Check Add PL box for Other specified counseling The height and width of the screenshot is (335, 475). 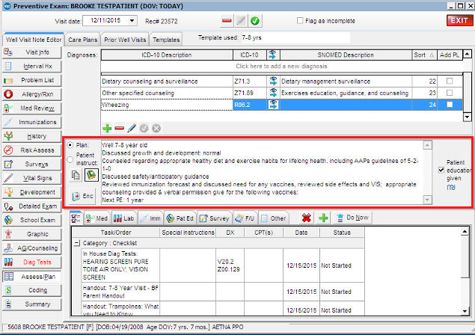[x=450, y=93]
